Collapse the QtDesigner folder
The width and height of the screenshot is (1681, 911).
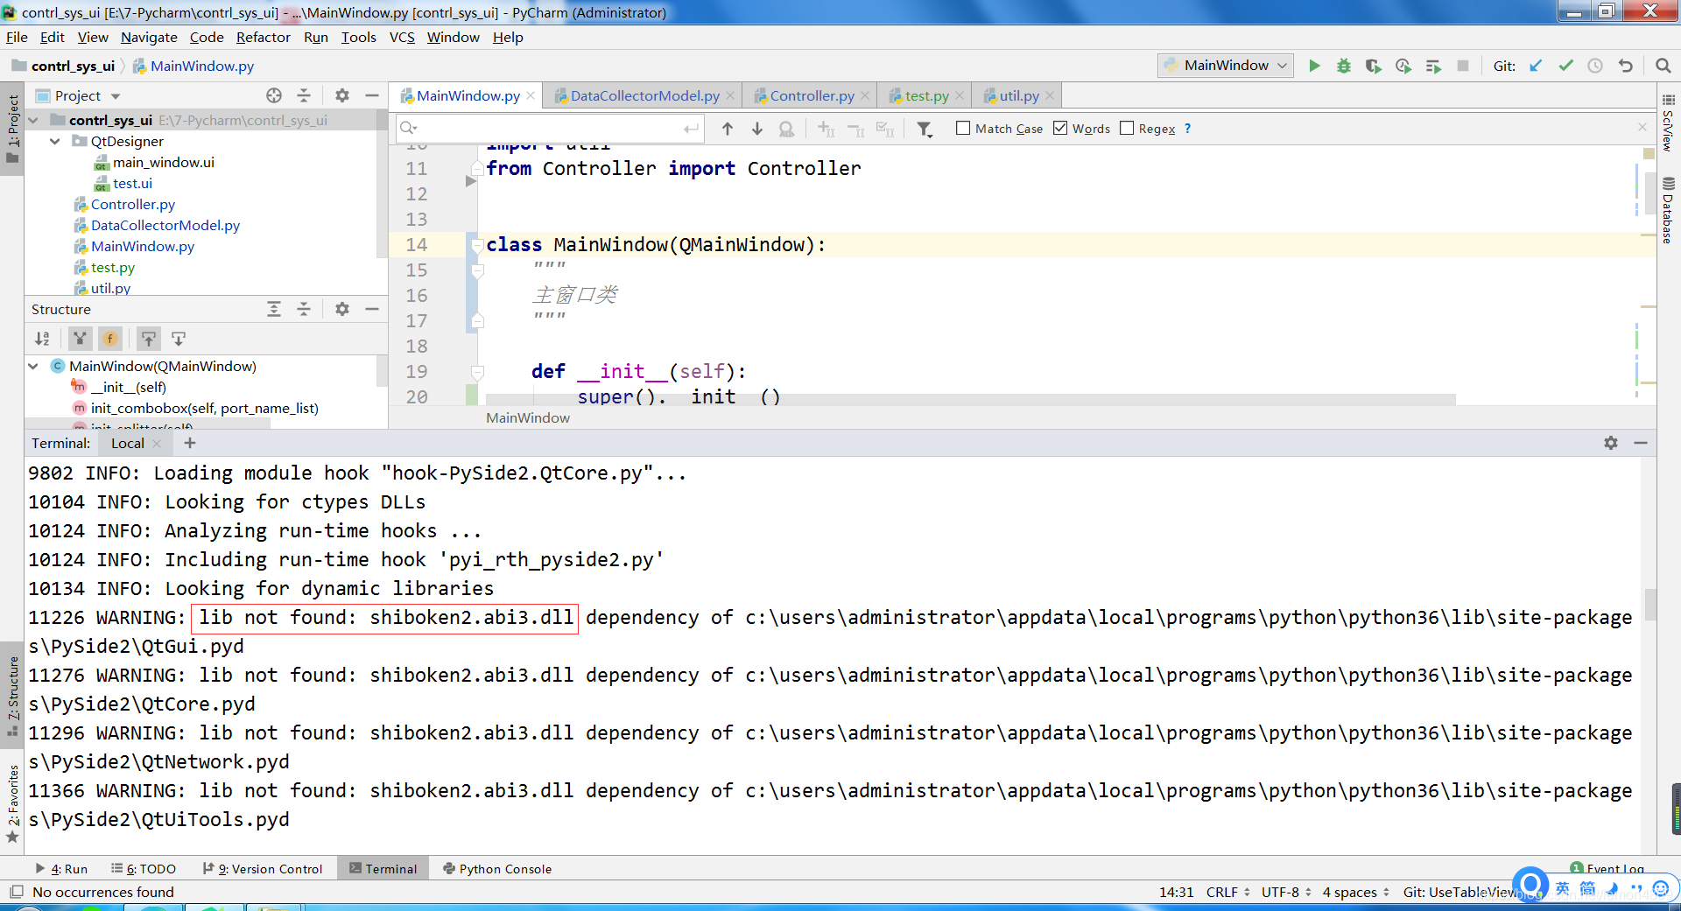[x=54, y=141]
